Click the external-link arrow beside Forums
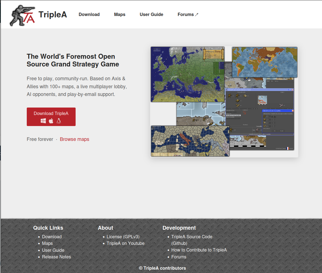 click(x=197, y=15)
